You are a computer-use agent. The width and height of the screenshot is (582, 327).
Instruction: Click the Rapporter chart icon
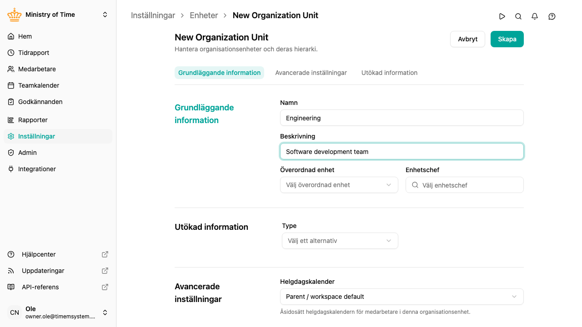(11, 120)
